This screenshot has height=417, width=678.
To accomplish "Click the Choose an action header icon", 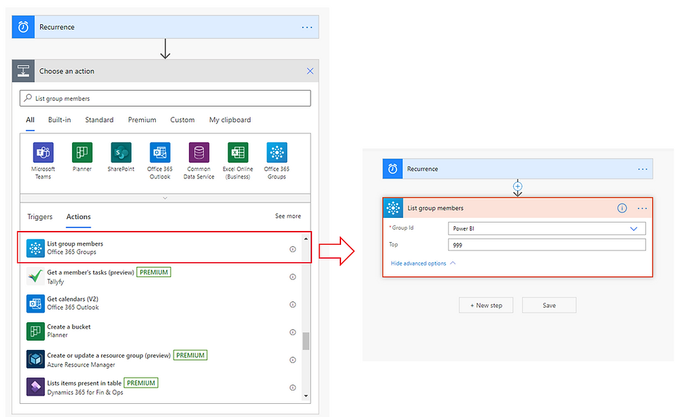I will click(24, 71).
